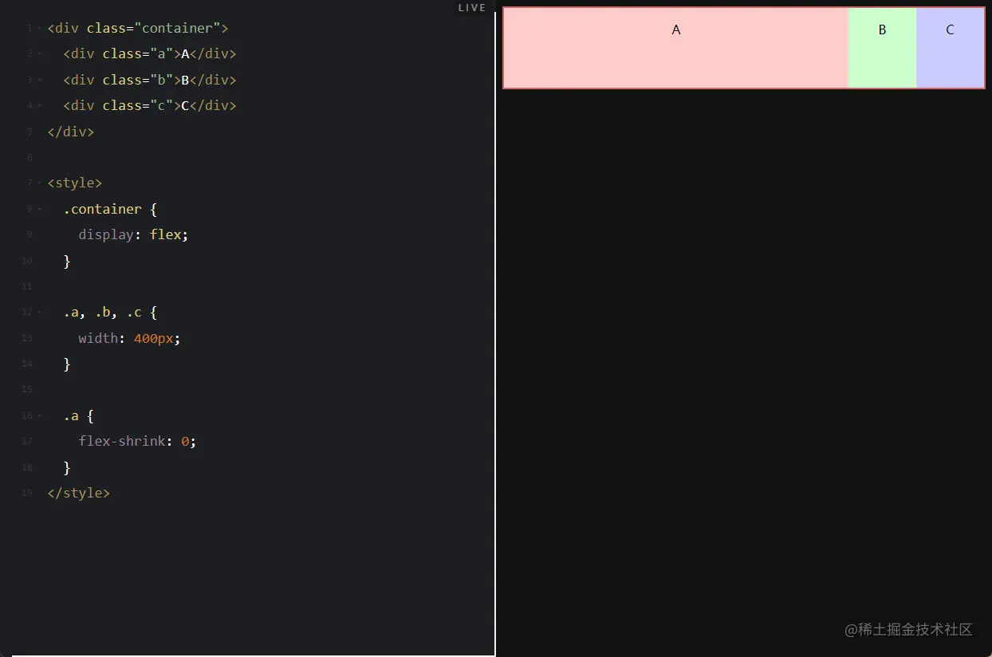Click the div class="c" code line
This screenshot has width=992, height=657.
150,105
